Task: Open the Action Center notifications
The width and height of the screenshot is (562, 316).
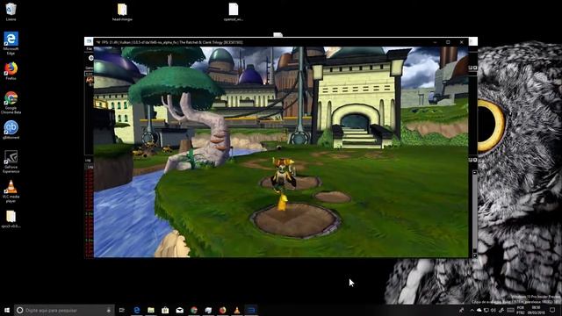Action: point(552,310)
